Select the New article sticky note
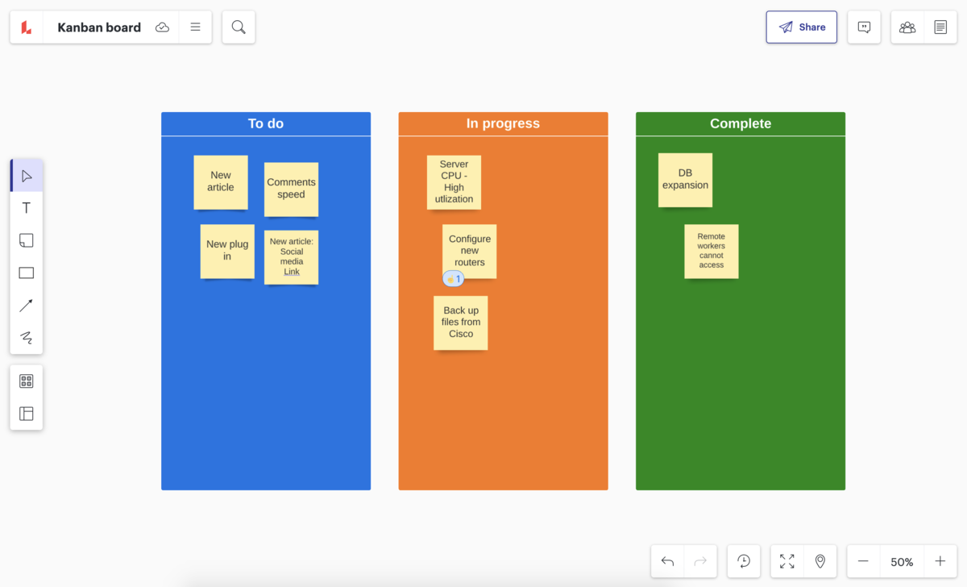This screenshot has width=967, height=587. pos(221,182)
